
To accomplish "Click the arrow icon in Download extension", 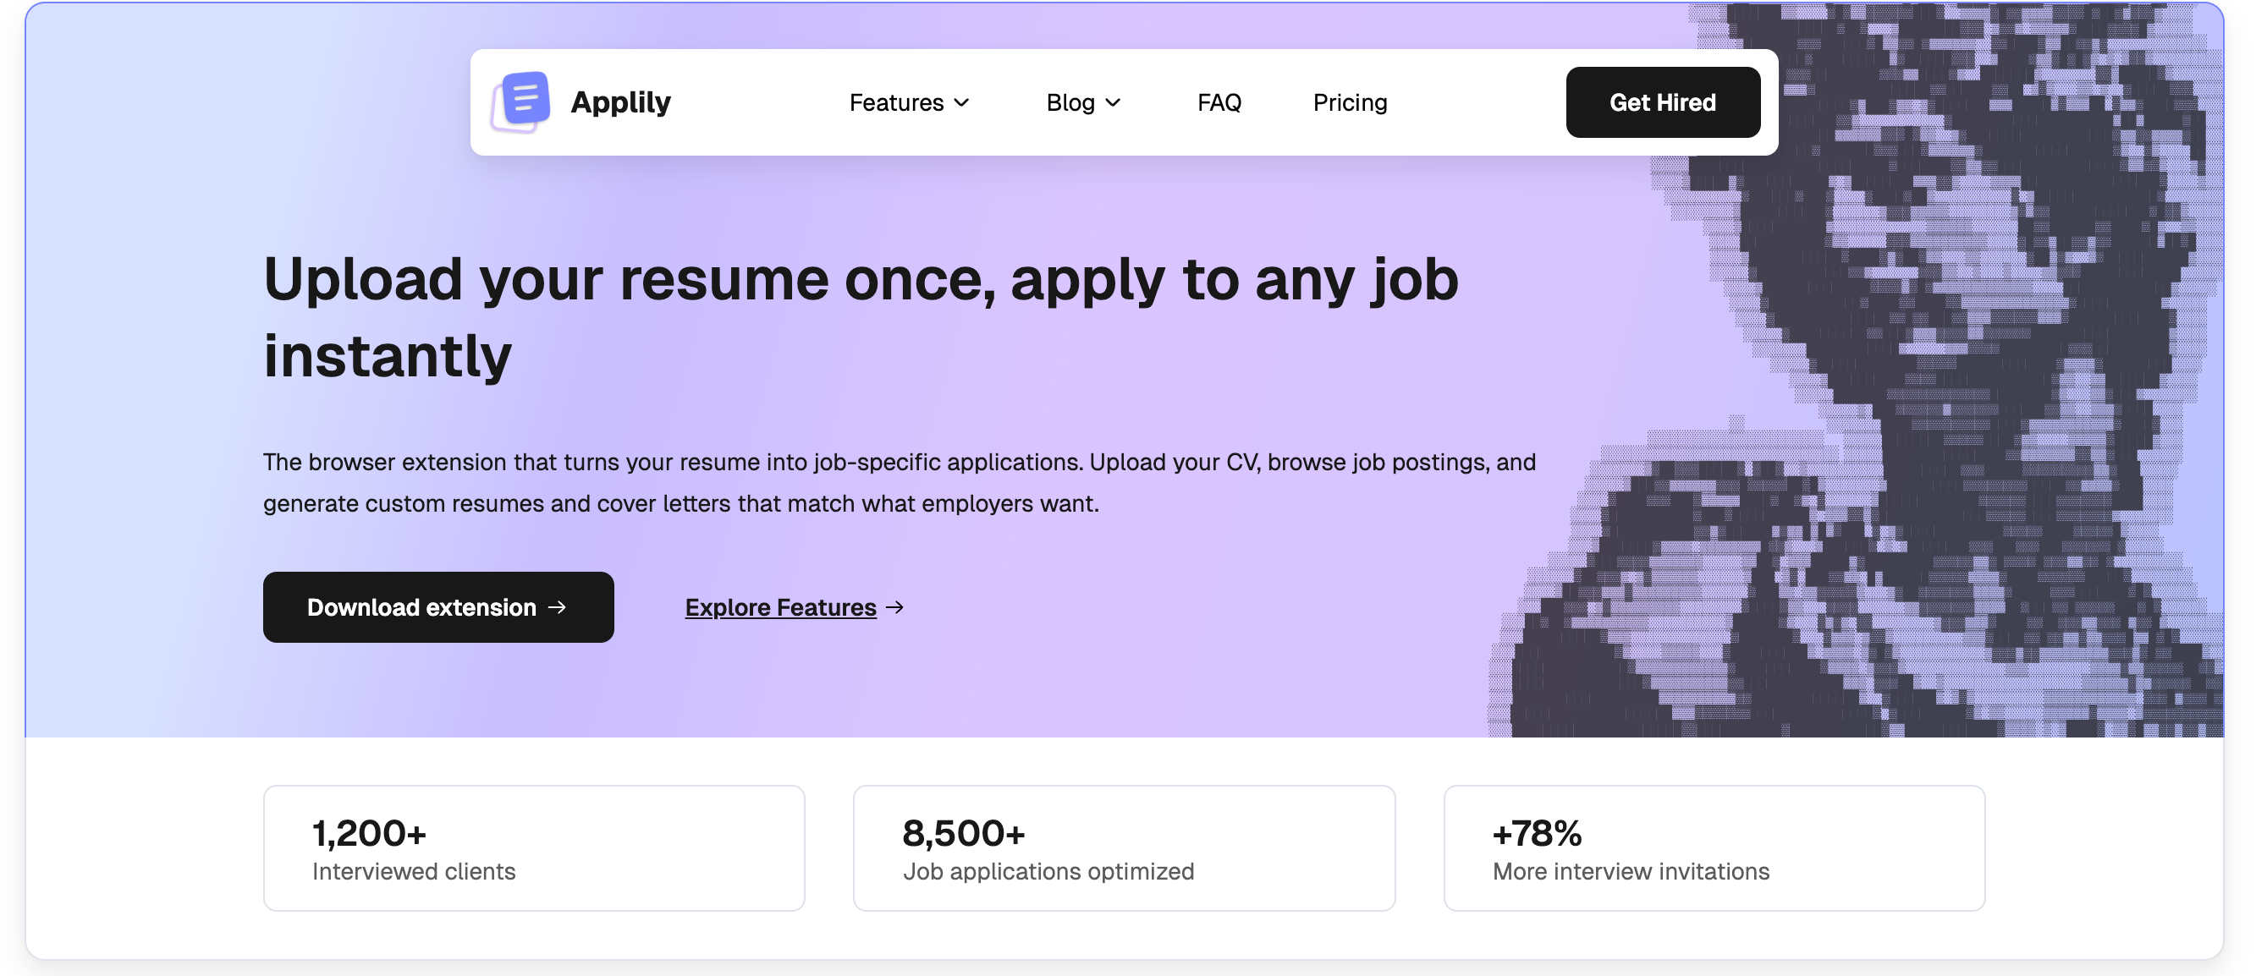I will 557,607.
